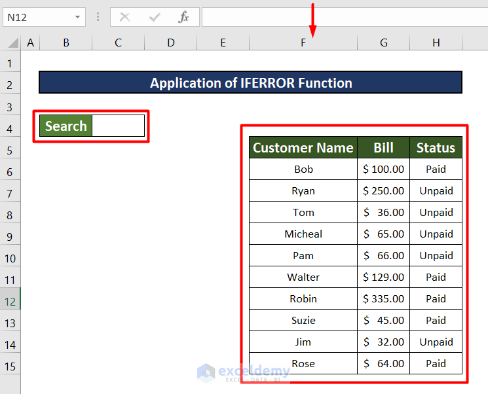Screen dimensions: 488x394
Task: Select the cell containing Micheal
Action: (x=303, y=234)
